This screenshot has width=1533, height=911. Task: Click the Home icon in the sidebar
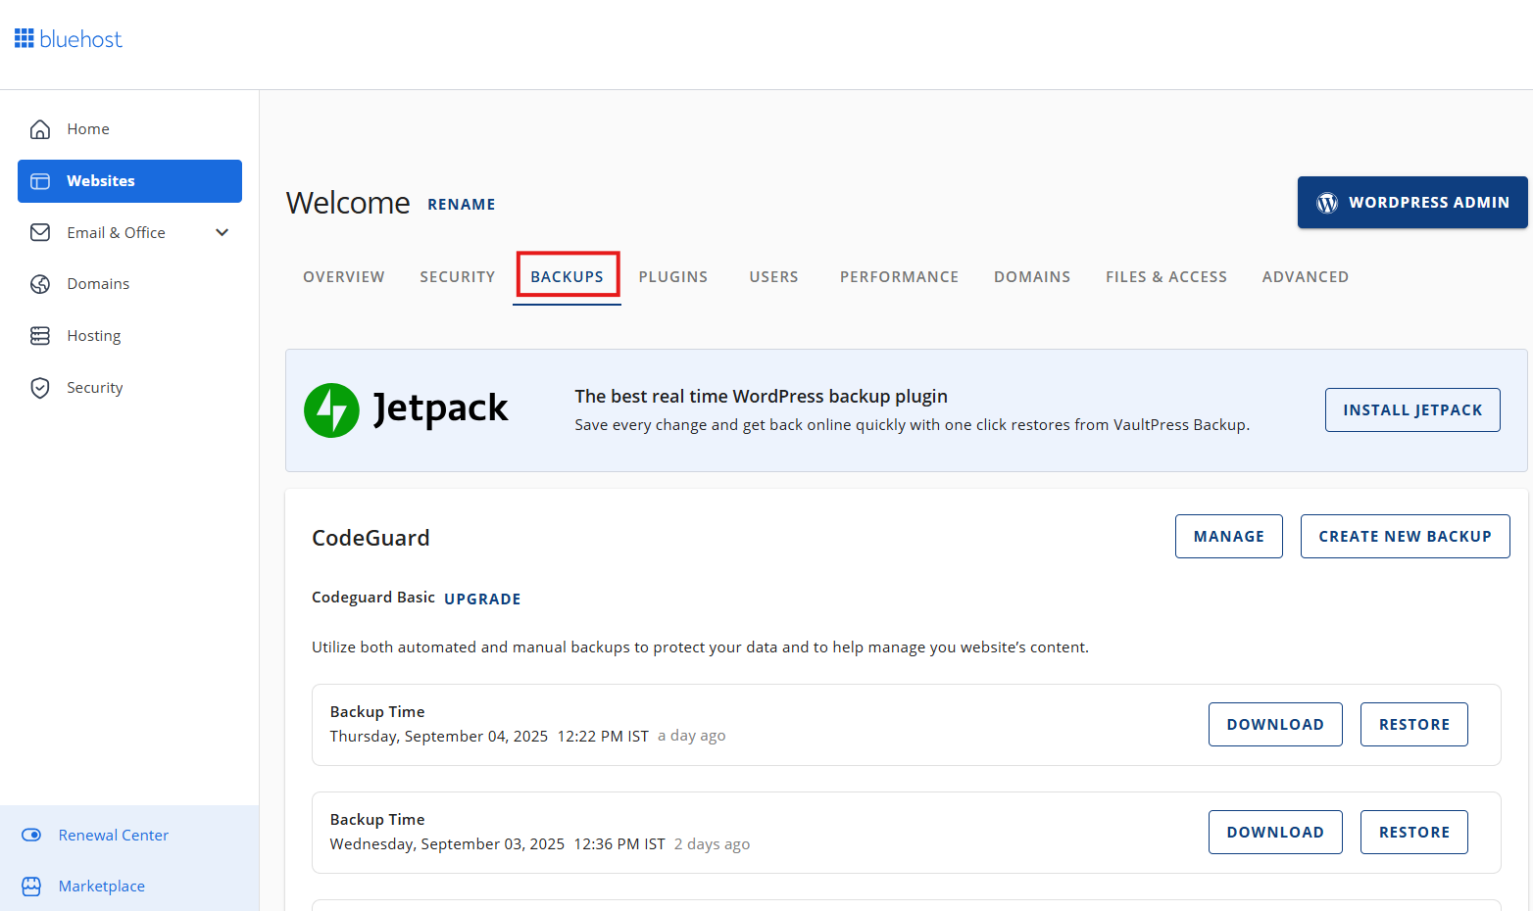pos(39,128)
